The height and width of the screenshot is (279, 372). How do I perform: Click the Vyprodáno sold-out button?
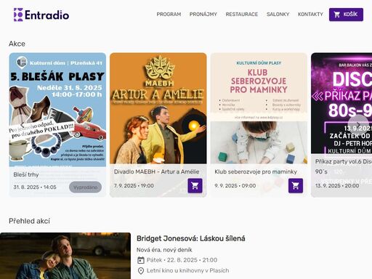click(85, 187)
